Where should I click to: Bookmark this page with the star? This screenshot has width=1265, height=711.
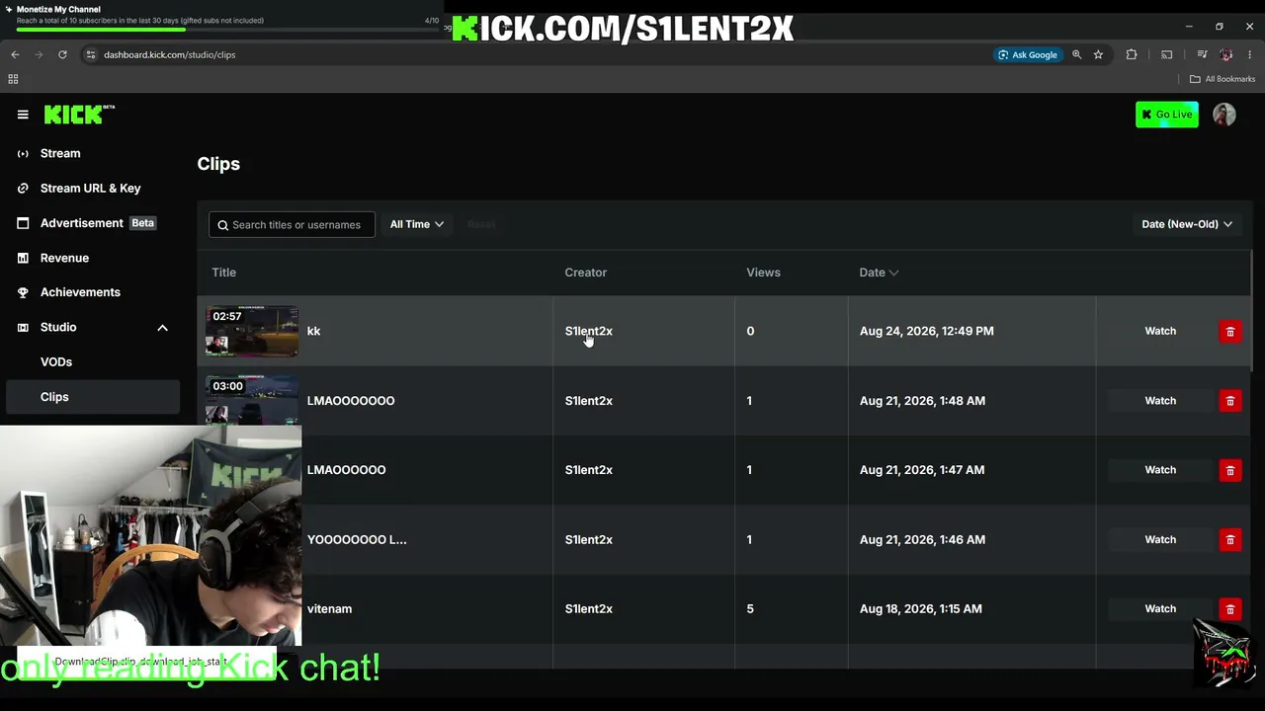(1098, 54)
